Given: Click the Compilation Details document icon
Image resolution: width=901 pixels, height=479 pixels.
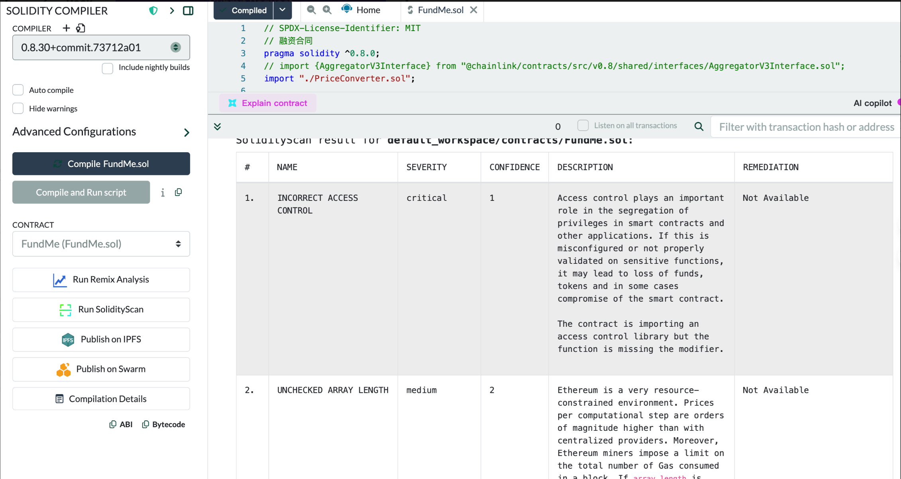Looking at the screenshot, I should (59, 399).
